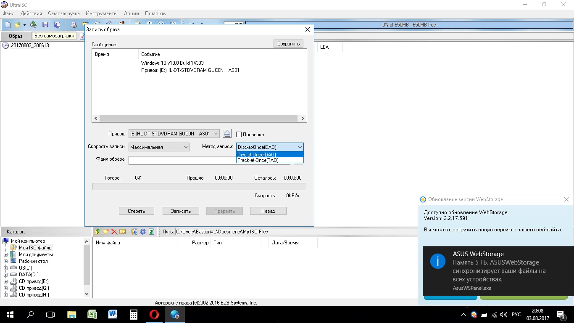The image size is (574, 323).
Task: Open Windows Start menu
Action: [x=10, y=314]
